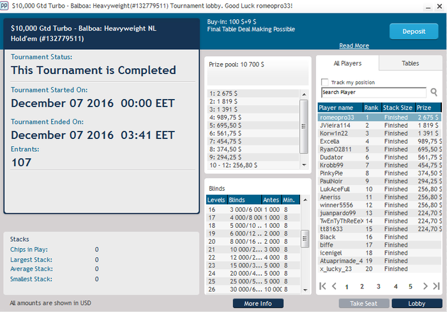Click the PartyPoker logo in title bar

tap(4, 6)
